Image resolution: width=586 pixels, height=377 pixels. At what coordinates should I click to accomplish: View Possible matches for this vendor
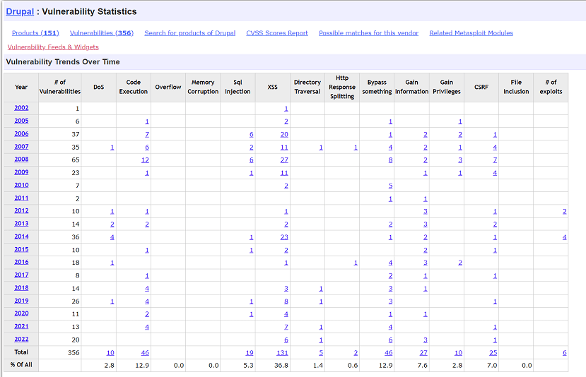tap(368, 33)
